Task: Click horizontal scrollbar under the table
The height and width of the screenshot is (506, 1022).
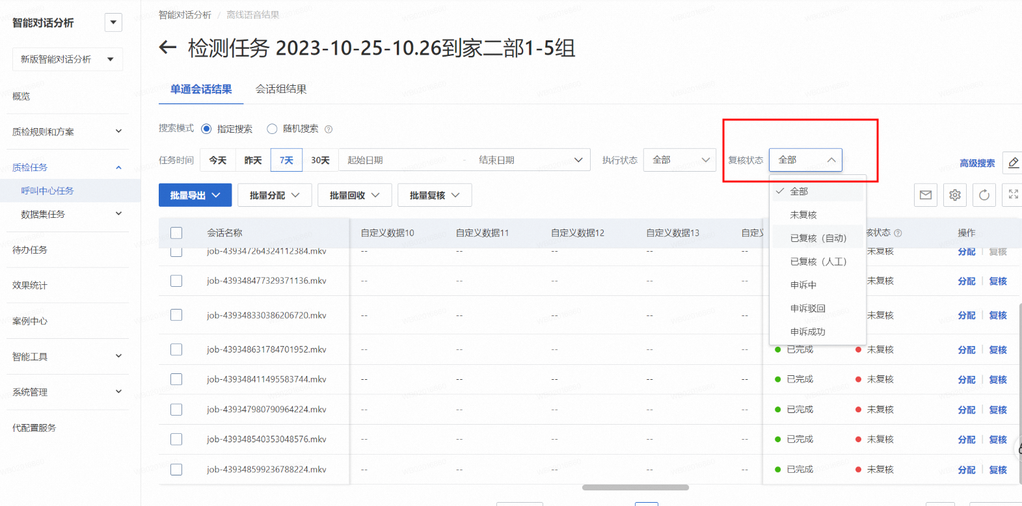Action: pyautogui.click(x=636, y=487)
